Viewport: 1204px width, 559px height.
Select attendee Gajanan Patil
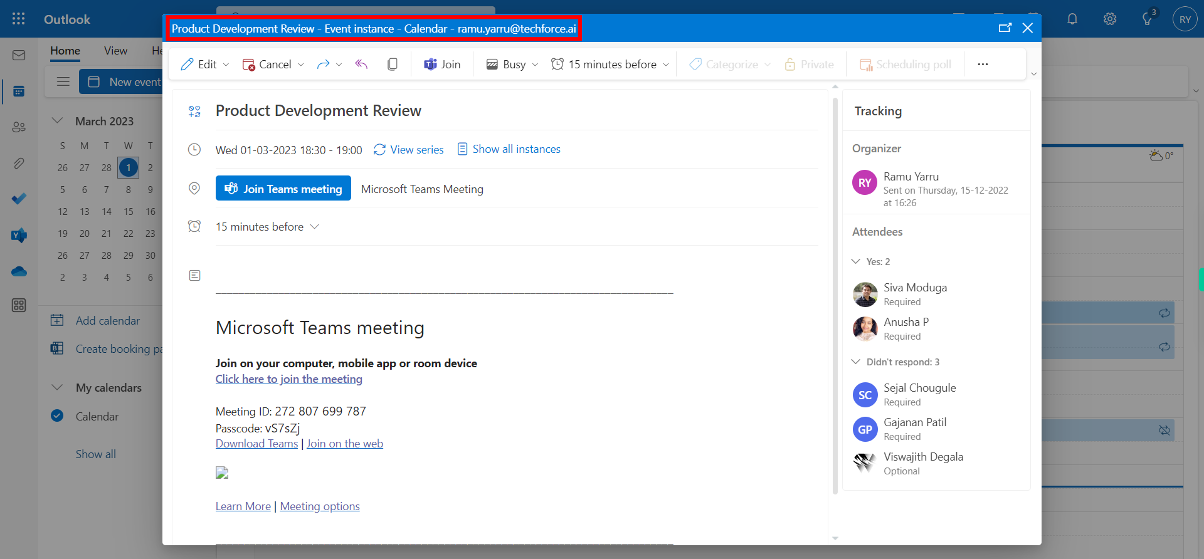coord(936,428)
